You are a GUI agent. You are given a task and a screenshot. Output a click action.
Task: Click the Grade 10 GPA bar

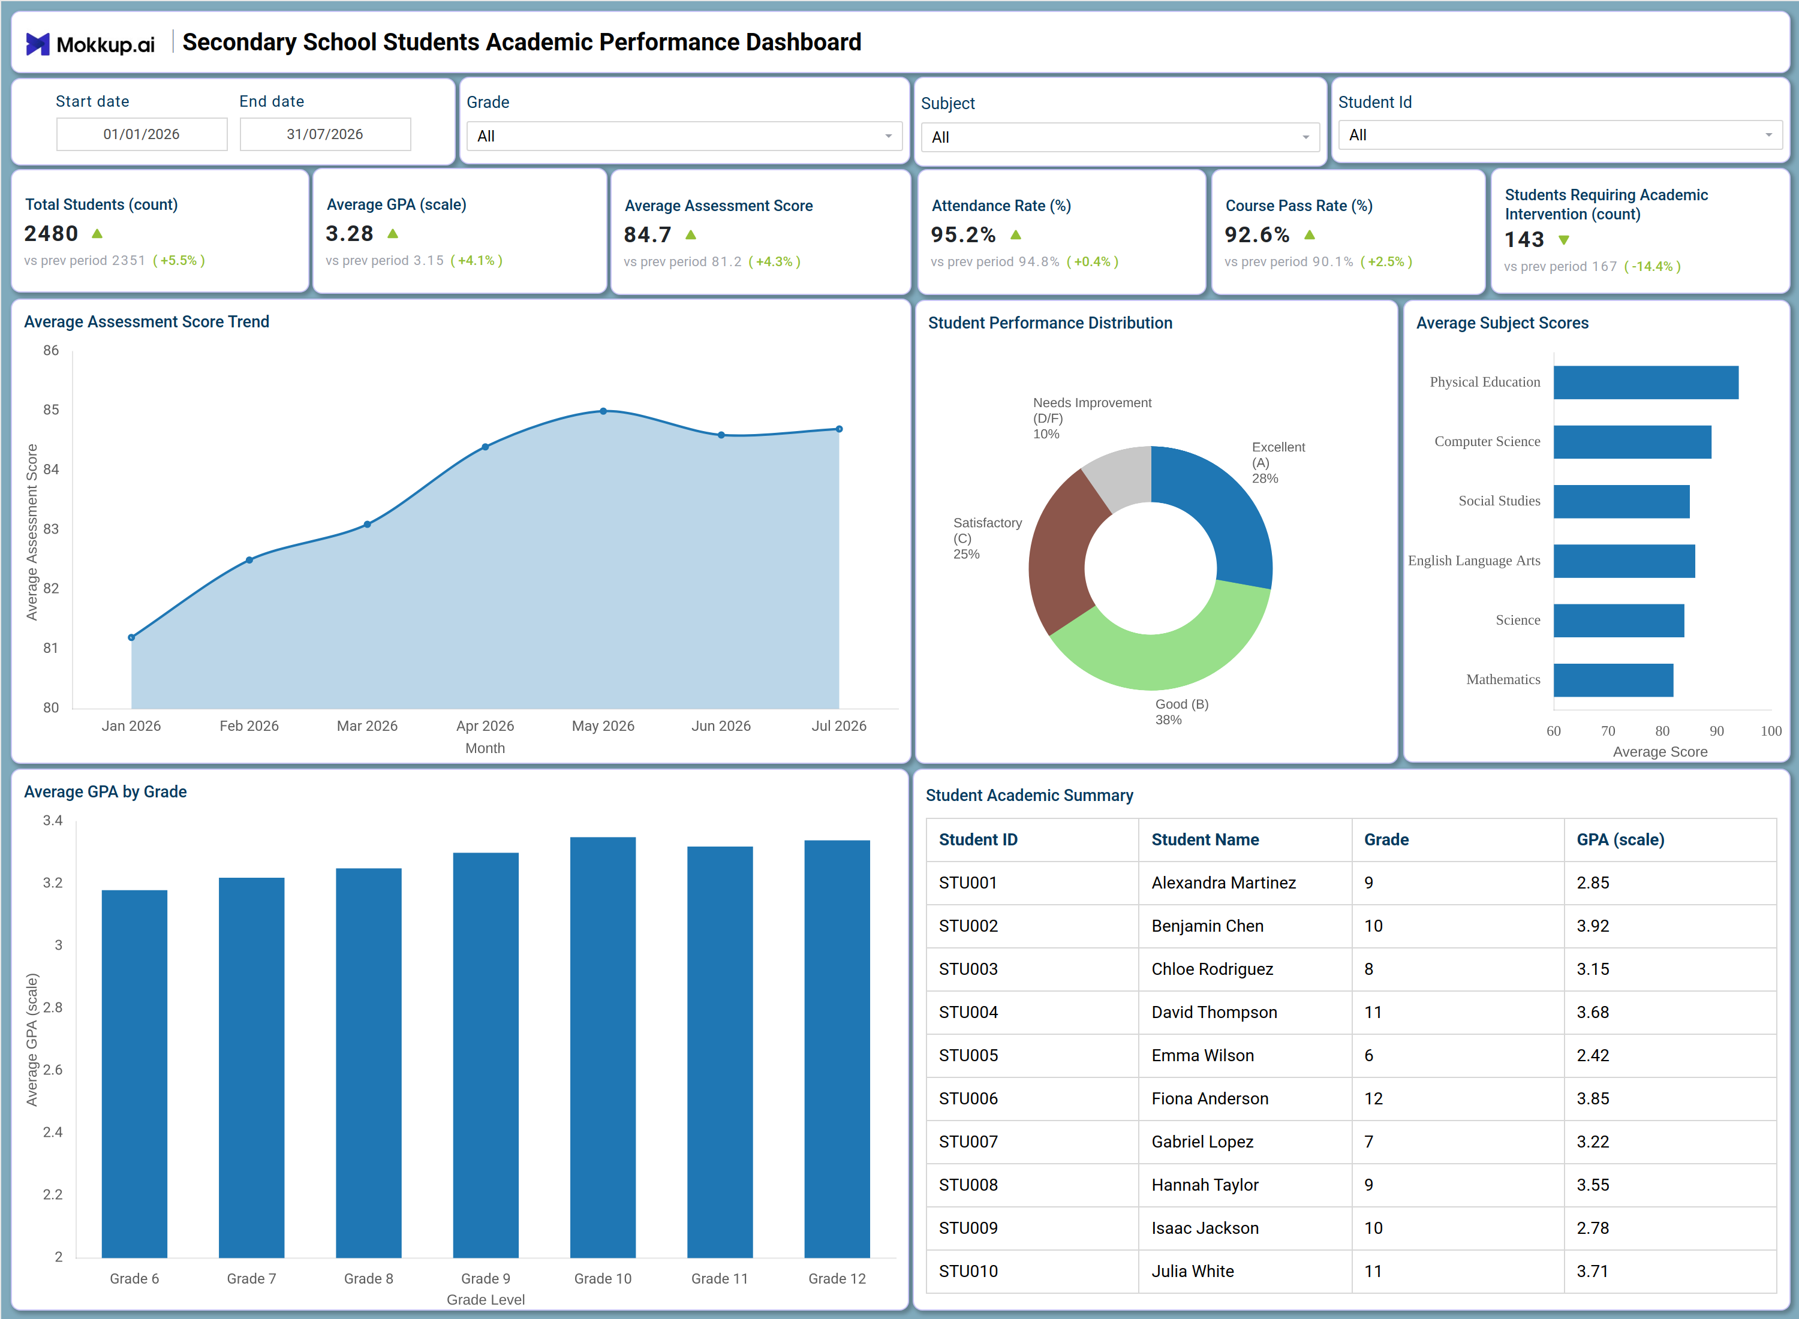pos(603,1047)
